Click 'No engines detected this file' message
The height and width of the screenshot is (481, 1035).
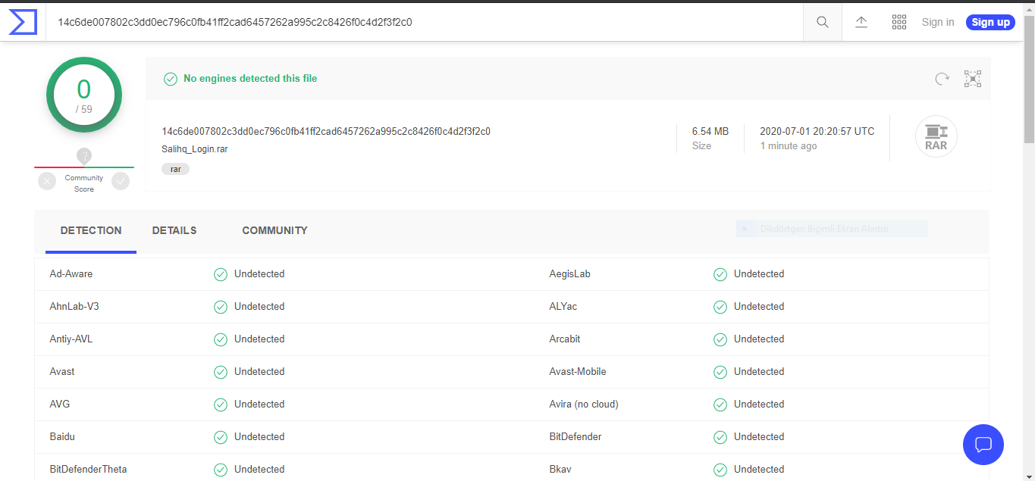point(250,78)
